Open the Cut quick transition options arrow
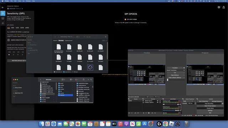 click(184, 73)
